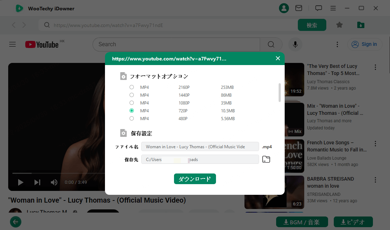The image size is (390, 230).
Task: Skip to next video in player
Action: coord(37,182)
